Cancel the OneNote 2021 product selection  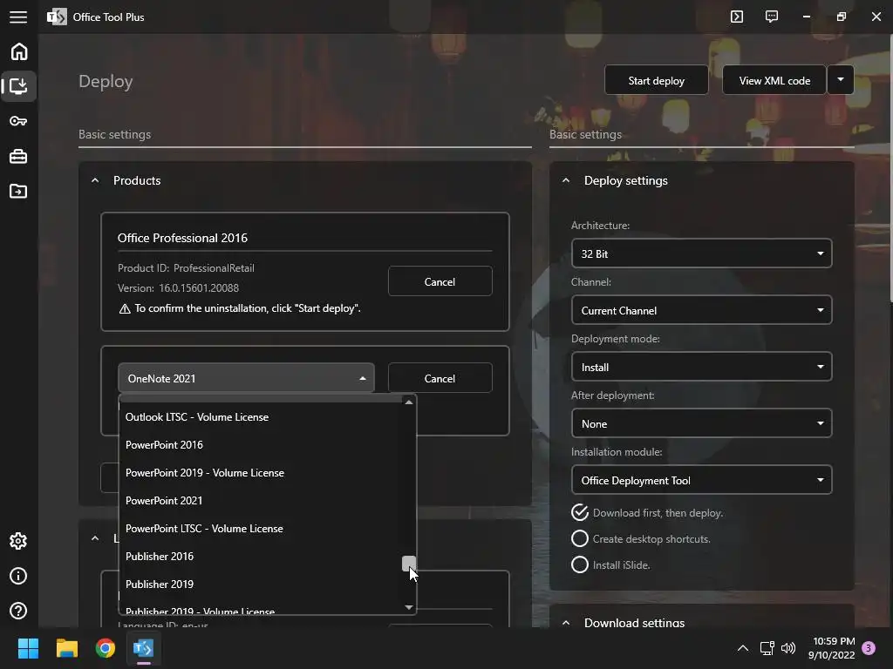click(x=440, y=378)
